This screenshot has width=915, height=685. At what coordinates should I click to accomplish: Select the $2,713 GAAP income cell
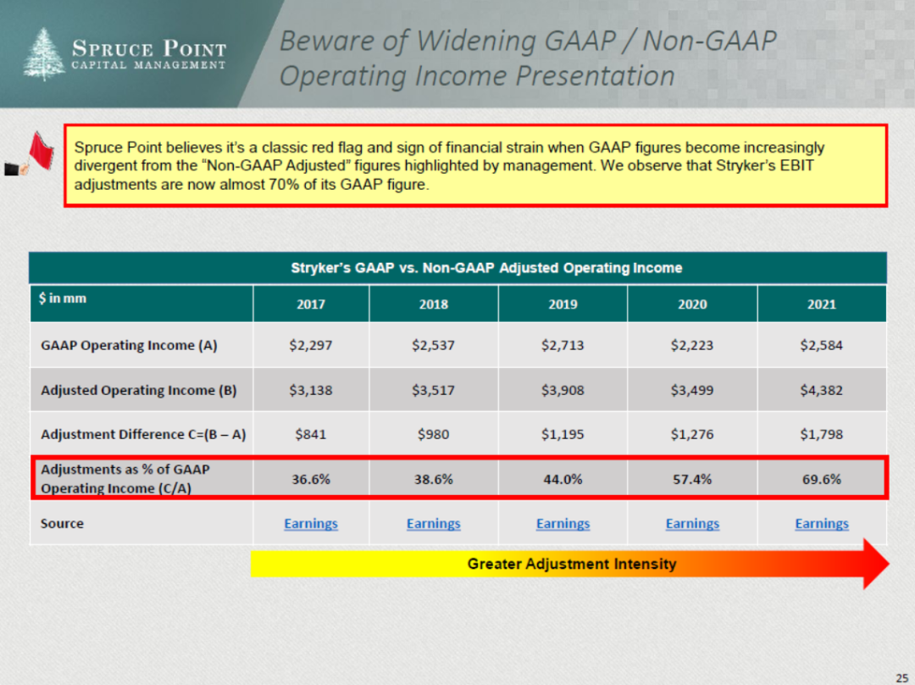click(563, 345)
